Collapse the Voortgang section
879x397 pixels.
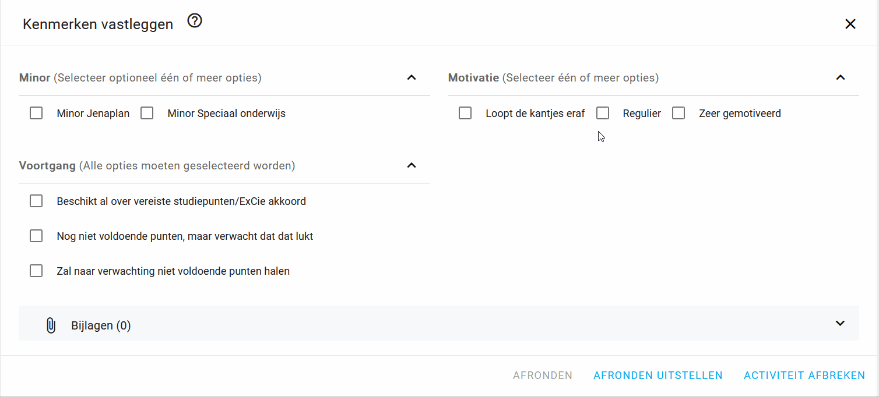coord(412,165)
